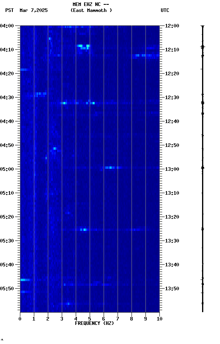
Task: Click the seismogram trace spike near 13:25 UTC
Action: pyautogui.click(x=202, y=229)
